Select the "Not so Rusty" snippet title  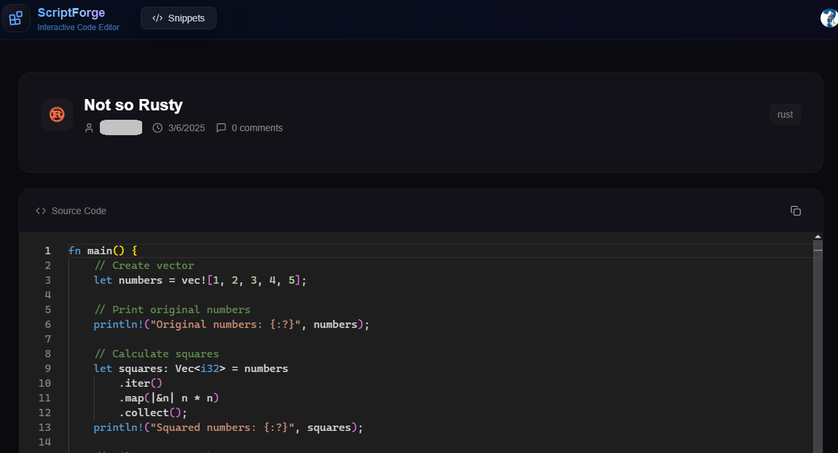133,105
